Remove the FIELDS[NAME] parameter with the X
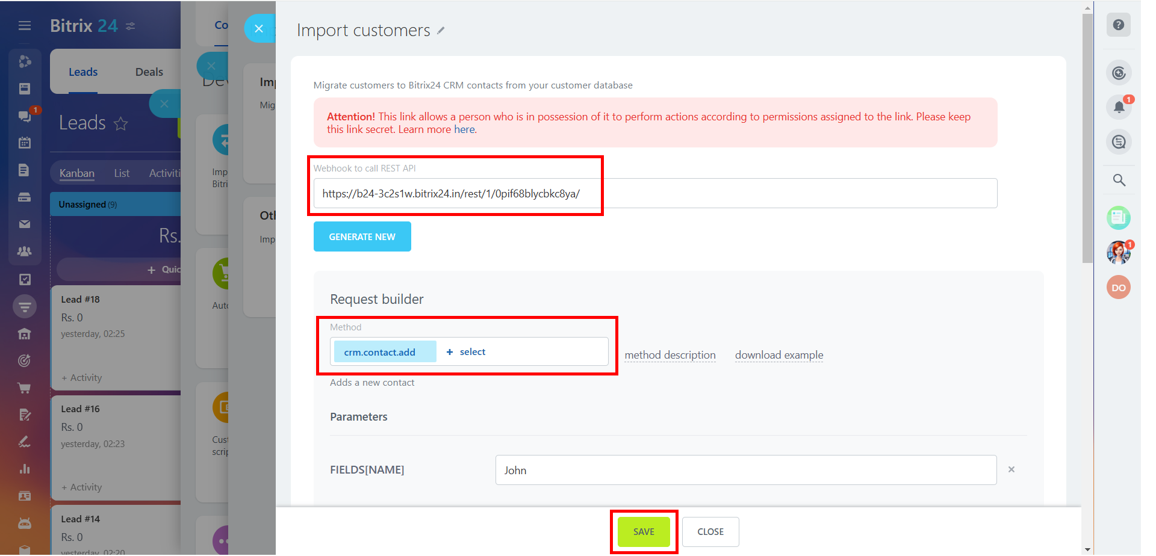The height and width of the screenshot is (556, 1156). click(1011, 469)
